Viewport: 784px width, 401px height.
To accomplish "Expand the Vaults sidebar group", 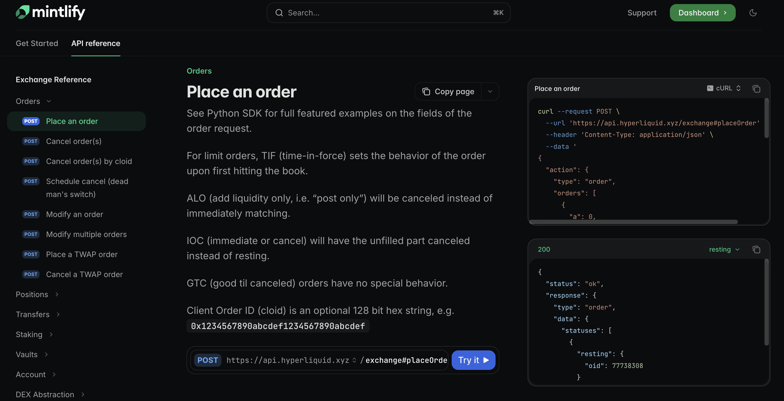I will click(32, 354).
